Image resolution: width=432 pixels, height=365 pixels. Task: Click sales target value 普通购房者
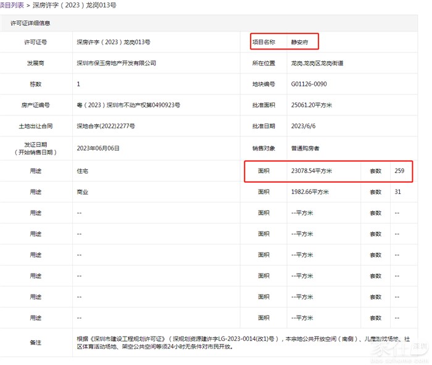[305, 148]
